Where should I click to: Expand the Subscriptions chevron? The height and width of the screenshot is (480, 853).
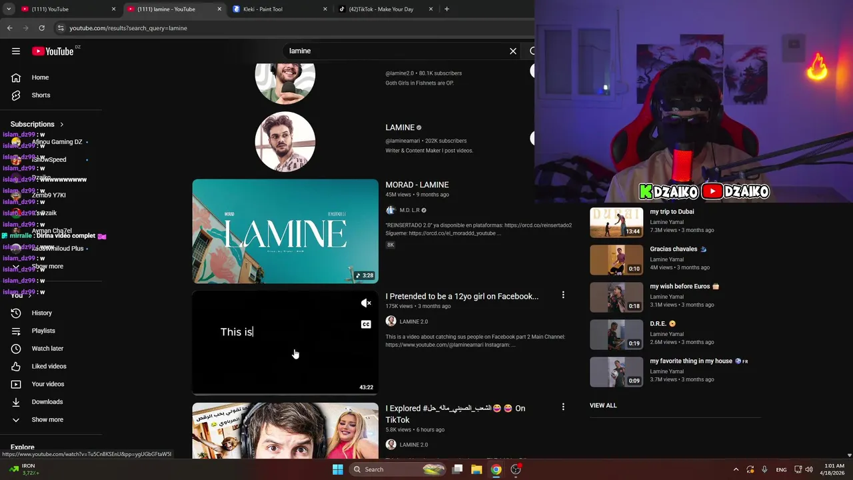62,125
